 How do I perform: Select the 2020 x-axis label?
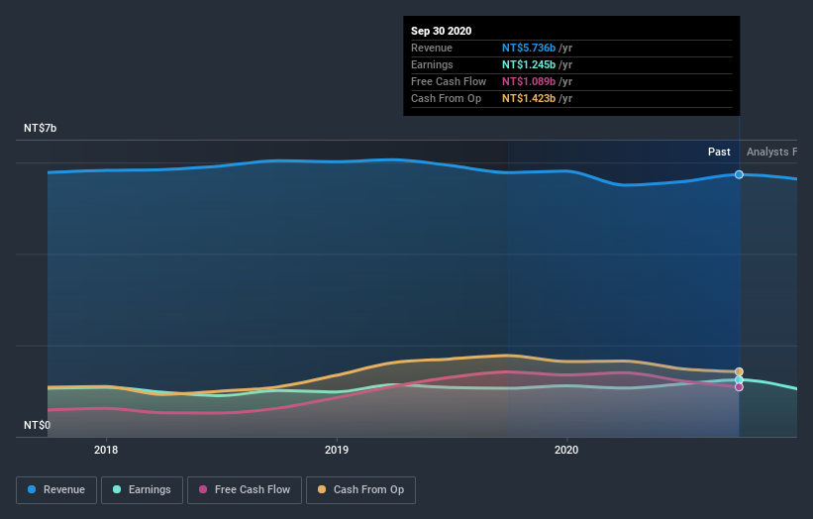566,450
